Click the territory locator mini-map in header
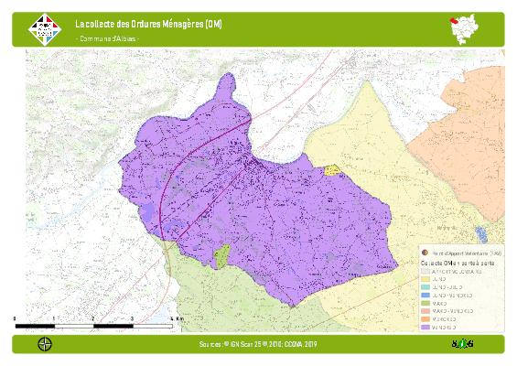The image size is (517, 366). [465, 29]
